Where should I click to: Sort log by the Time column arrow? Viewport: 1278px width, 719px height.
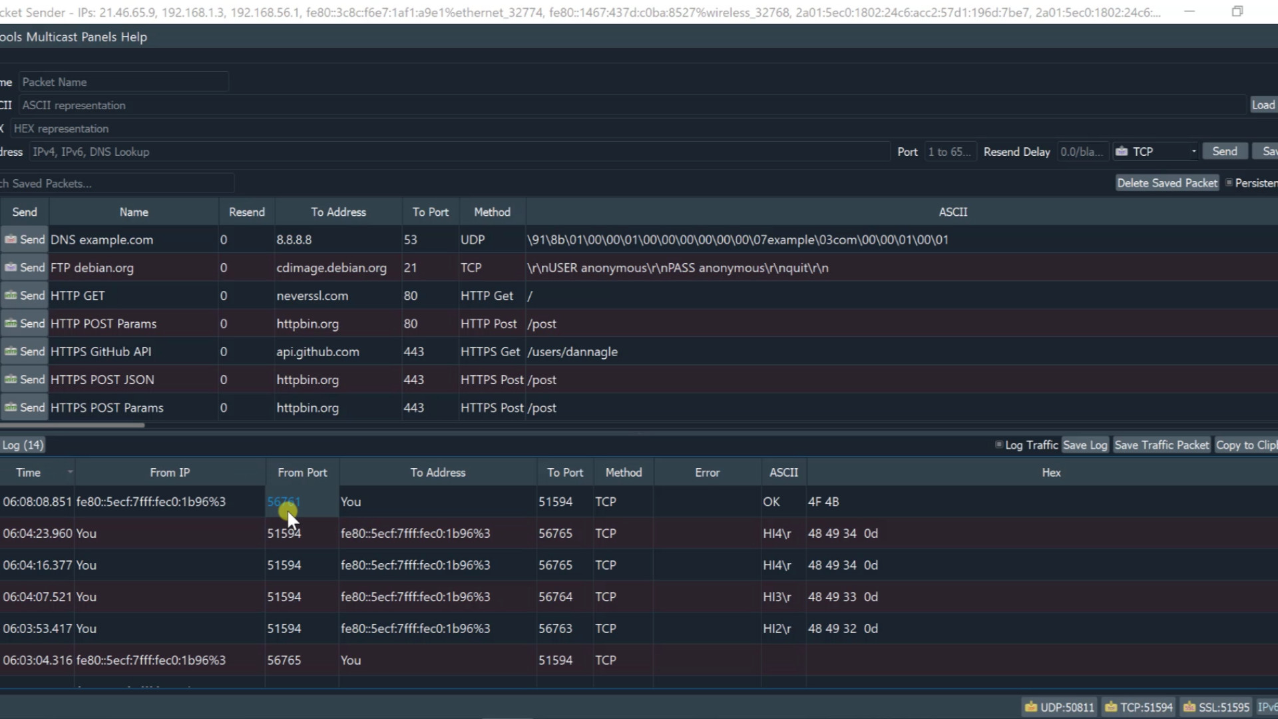[x=70, y=473]
